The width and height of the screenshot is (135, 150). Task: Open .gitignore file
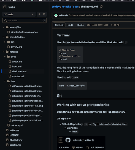tap(14, 130)
